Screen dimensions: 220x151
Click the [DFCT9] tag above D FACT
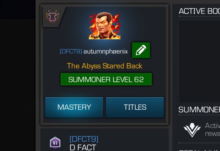tap(84, 139)
